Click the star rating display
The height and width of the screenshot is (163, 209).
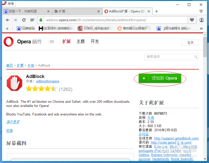41,89
